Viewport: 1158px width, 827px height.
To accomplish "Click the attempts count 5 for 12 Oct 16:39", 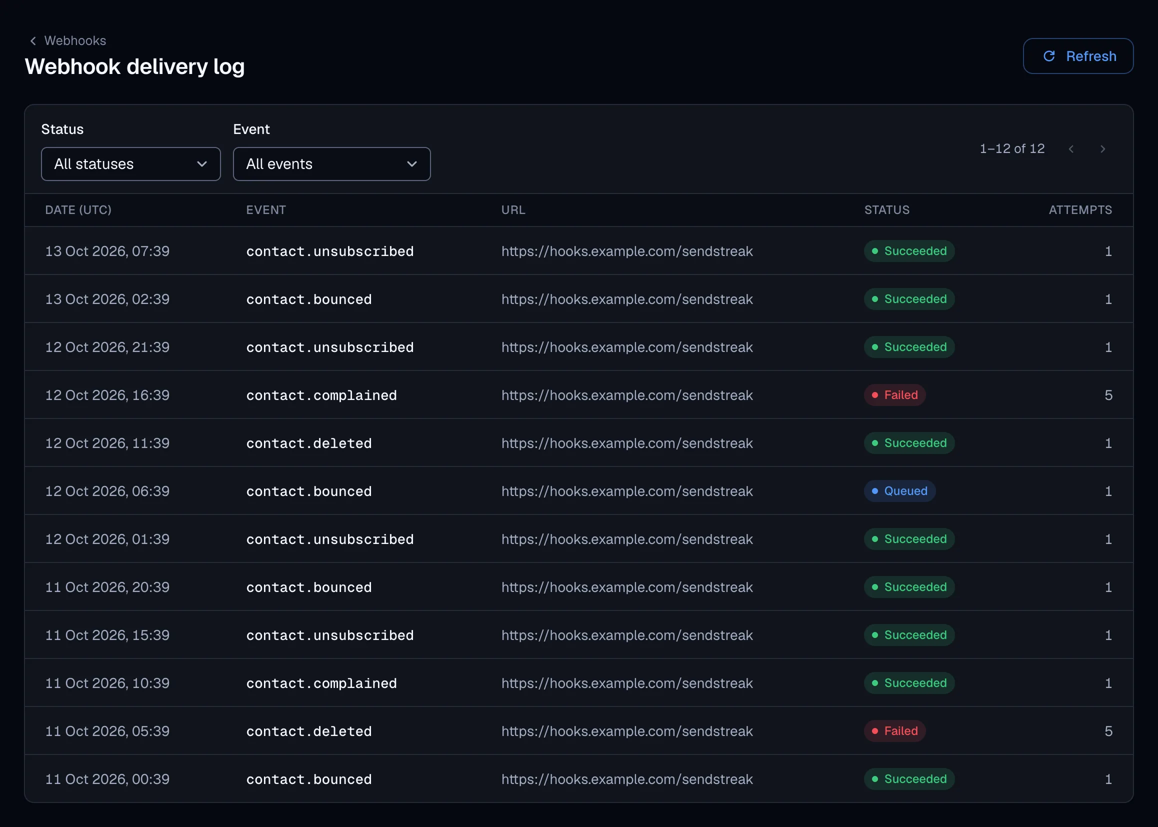I will [1108, 395].
